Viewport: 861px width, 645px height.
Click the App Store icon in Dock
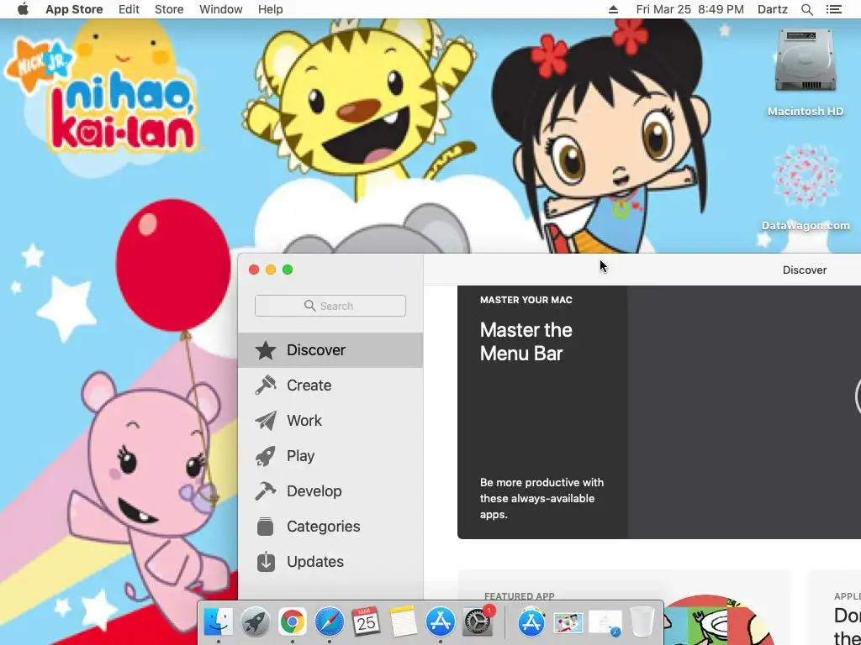pos(441,622)
